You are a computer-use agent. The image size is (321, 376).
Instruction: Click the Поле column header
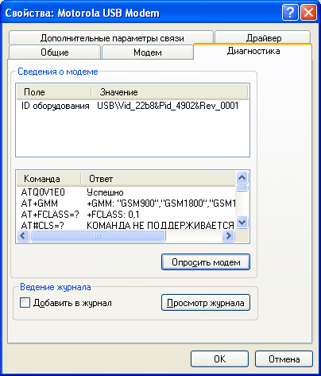(x=54, y=92)
